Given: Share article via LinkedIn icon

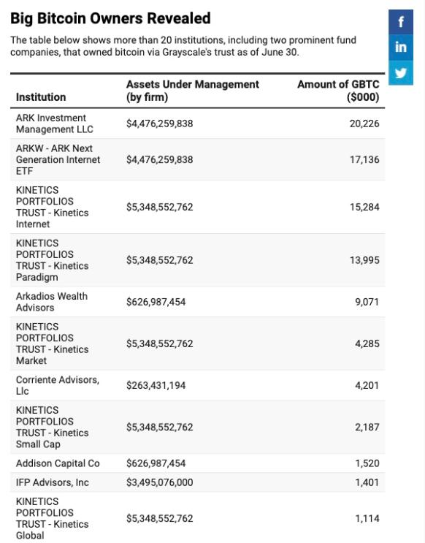Looking at the screenshot, I should click(401, 47).
